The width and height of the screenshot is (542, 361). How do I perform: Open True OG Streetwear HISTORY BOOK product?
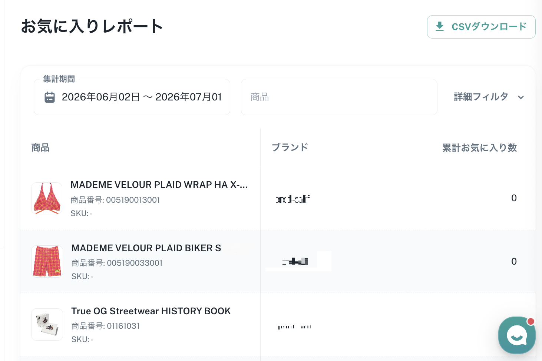[151, 311]
